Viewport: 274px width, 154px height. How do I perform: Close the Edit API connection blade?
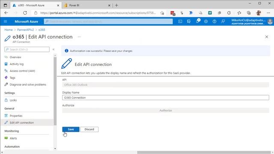pos(267,37)
